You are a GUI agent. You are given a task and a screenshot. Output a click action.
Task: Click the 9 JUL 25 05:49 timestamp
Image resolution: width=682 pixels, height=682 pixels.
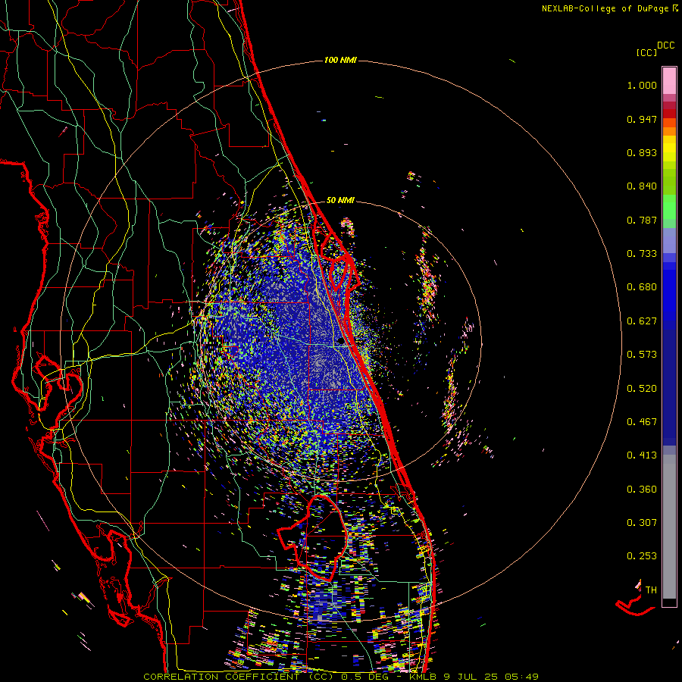492,677
